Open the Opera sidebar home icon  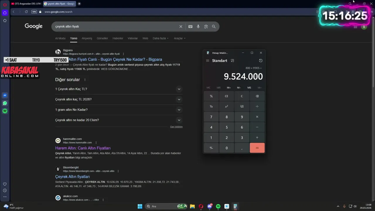(5, 13)
